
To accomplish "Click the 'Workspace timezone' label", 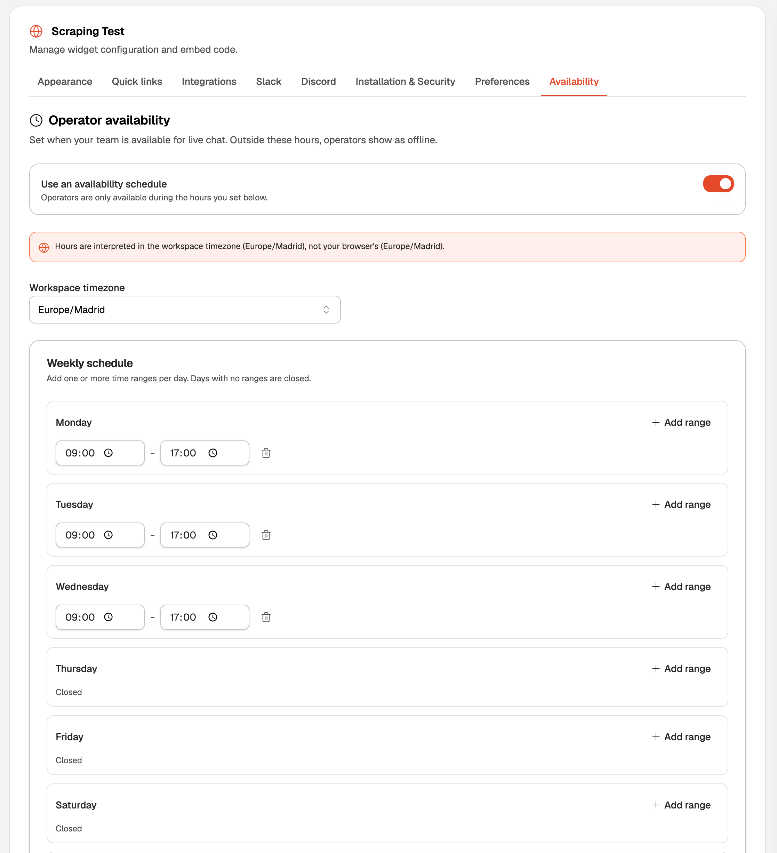I will tap(77, 288).
